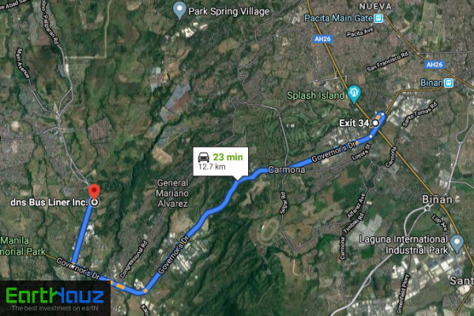The image size is (474, 316).
Task: Click the red destination pin marker
Action: [94, 191]
